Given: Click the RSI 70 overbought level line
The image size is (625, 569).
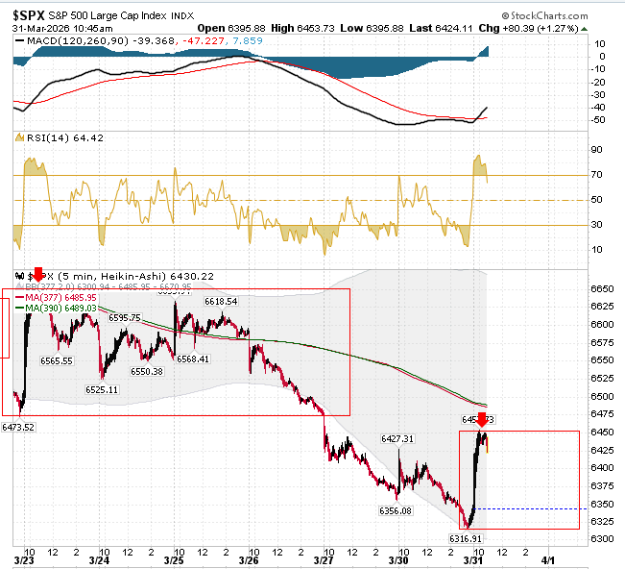Looking at the screenshot, I should pos(300,175).
